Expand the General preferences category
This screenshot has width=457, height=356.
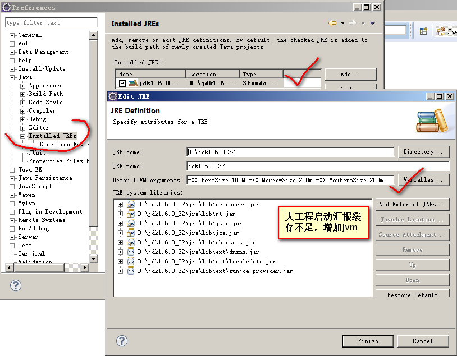12,35
